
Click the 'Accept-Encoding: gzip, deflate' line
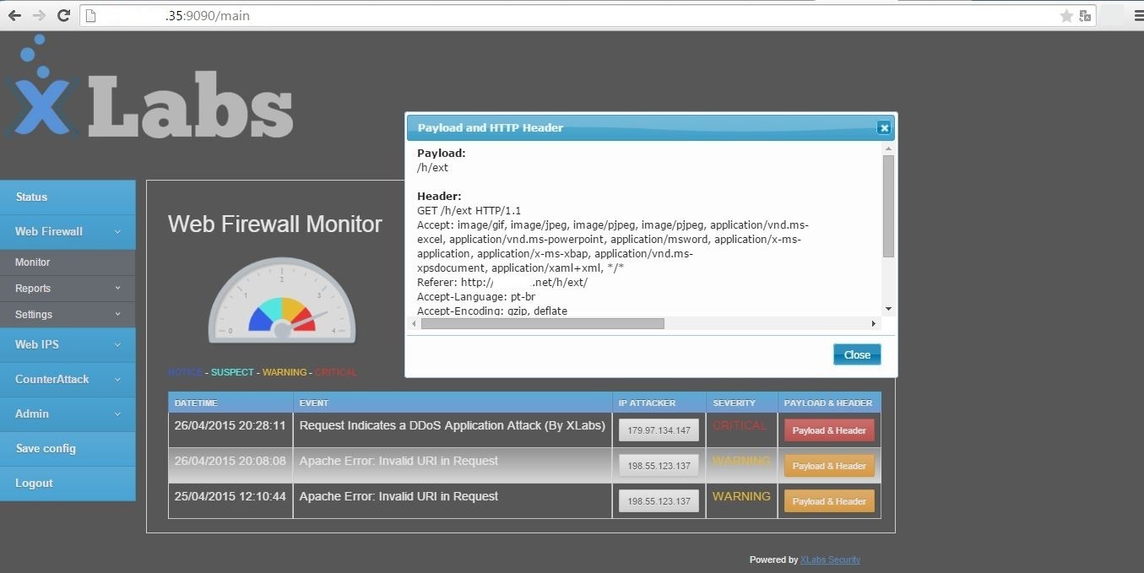[492, 311]
